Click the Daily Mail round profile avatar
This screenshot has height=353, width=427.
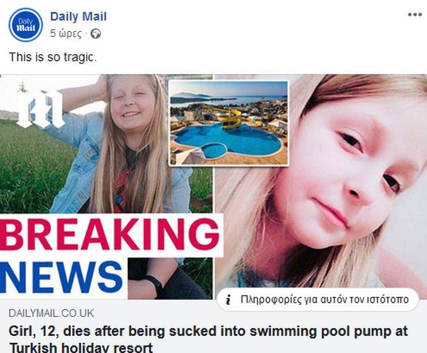coord(26,25)
